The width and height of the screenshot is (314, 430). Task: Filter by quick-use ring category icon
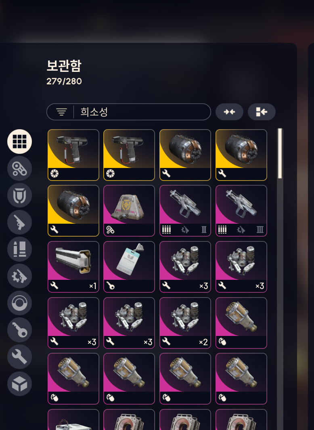click(19, 303)
